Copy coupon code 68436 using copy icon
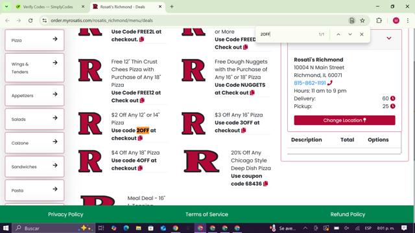This screenshot has width=415, height=233. (x=266, y=184)
